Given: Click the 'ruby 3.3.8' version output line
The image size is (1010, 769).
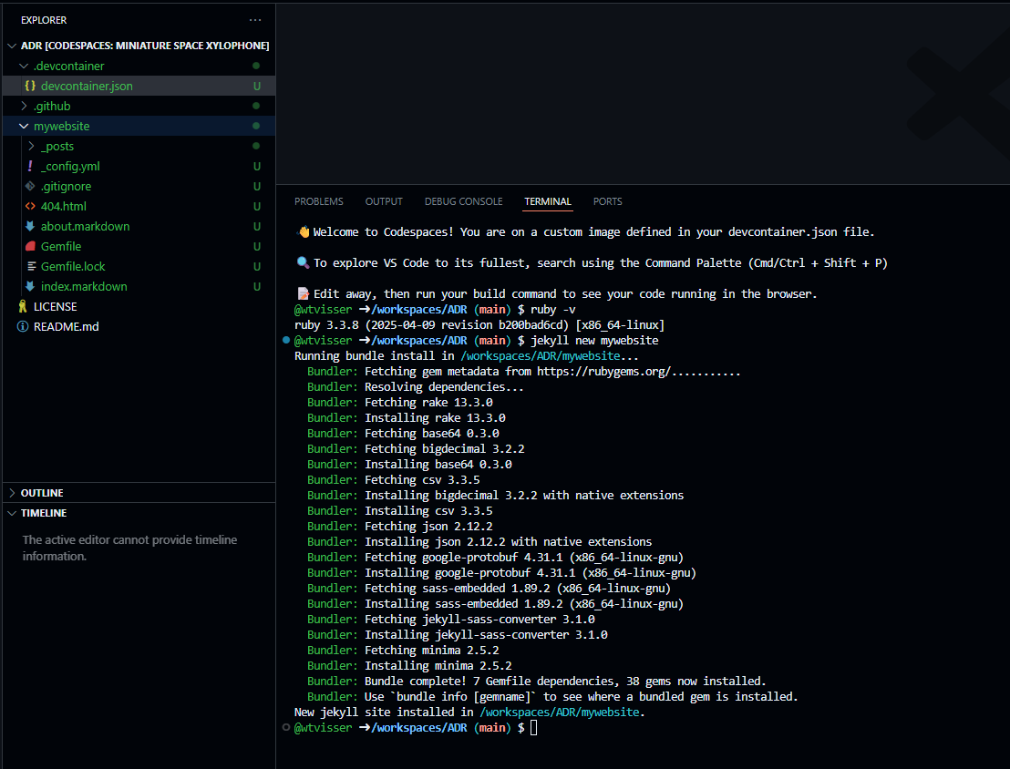Looking at the screenshot, I should click(x=479, y=325).
